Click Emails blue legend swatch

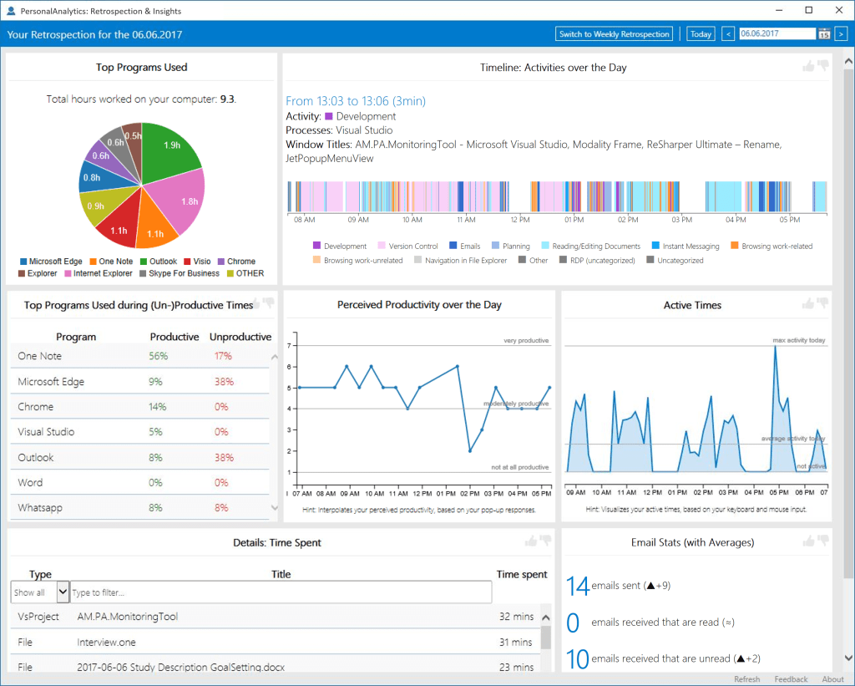(453, 246)
